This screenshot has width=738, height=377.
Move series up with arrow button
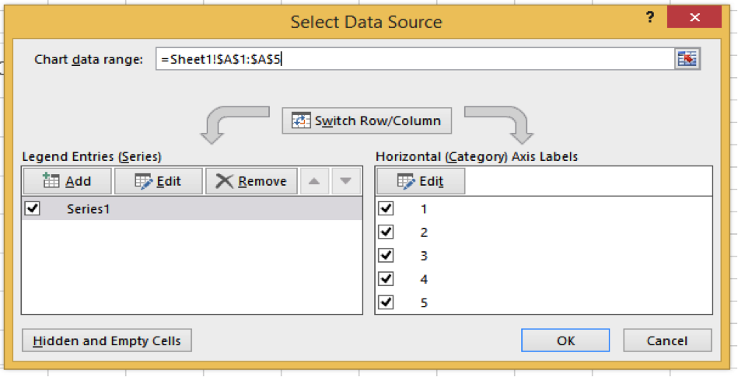(x=313, y=181)
